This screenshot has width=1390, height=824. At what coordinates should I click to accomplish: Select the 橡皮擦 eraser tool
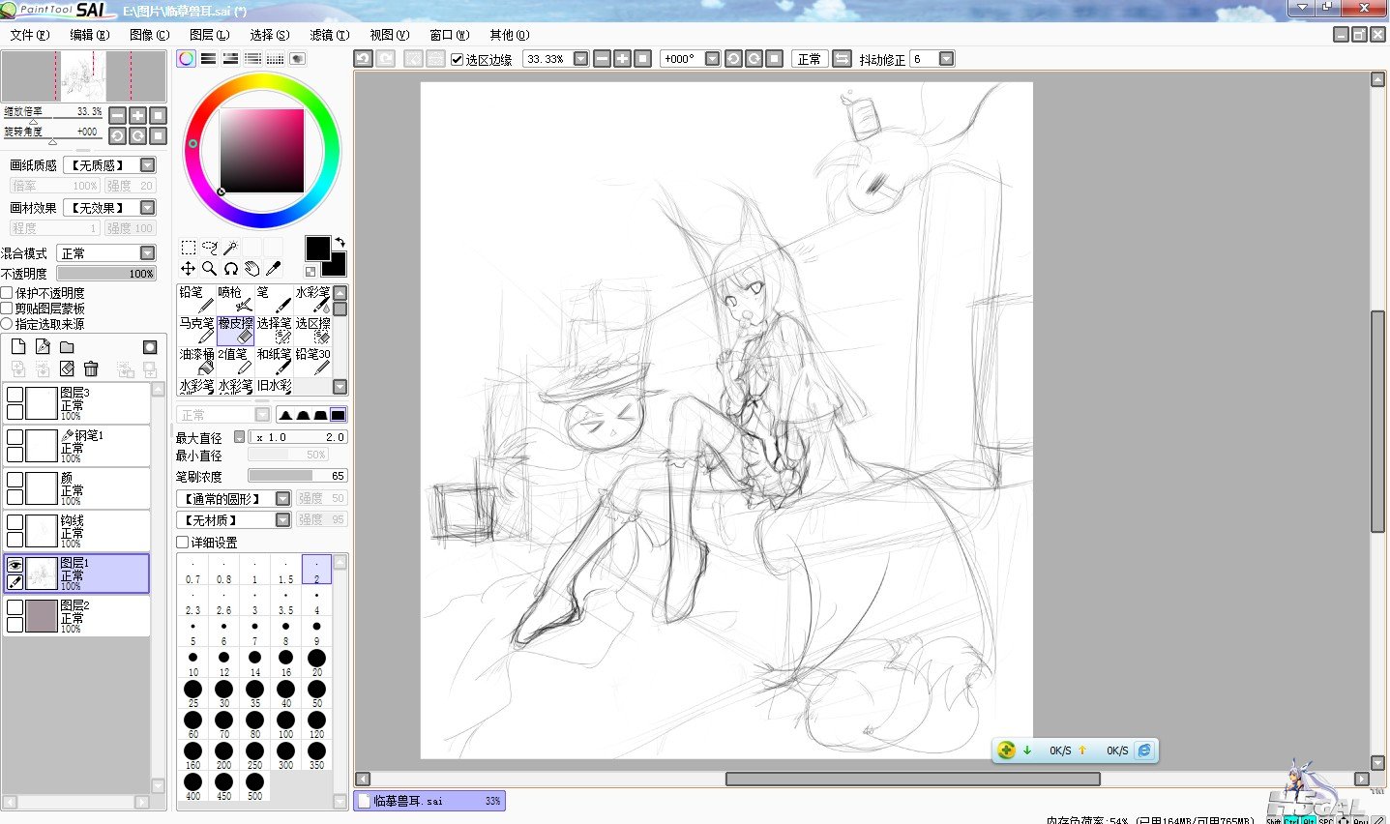point(235,331)
